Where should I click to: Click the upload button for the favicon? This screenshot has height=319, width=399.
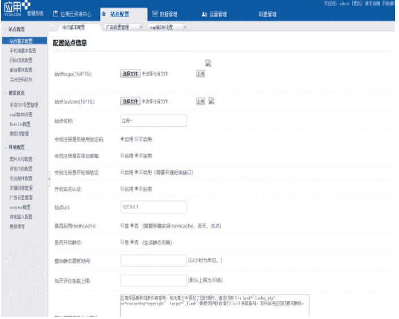coord(201,101)
